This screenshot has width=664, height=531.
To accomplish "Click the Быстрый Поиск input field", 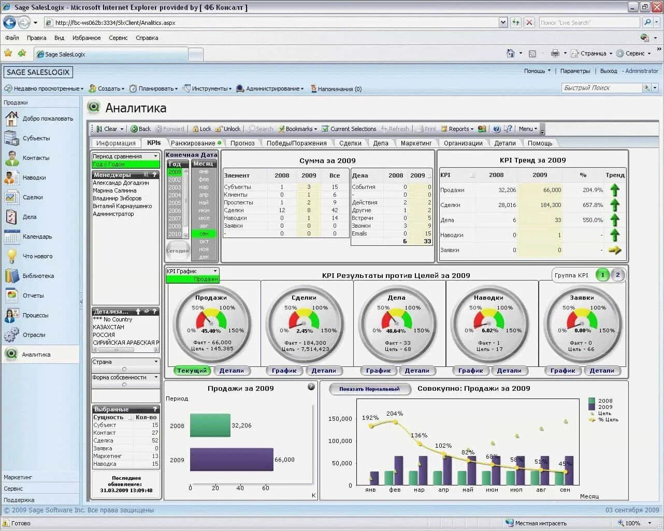I will (x=601, y=88).
